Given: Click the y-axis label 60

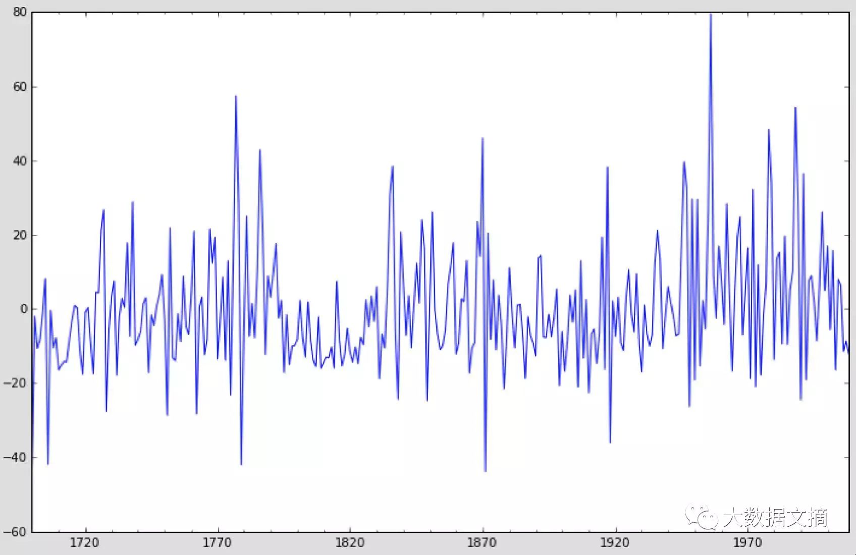Looking at the screenshot, I should pyautogui.click(x=20, y=87).
